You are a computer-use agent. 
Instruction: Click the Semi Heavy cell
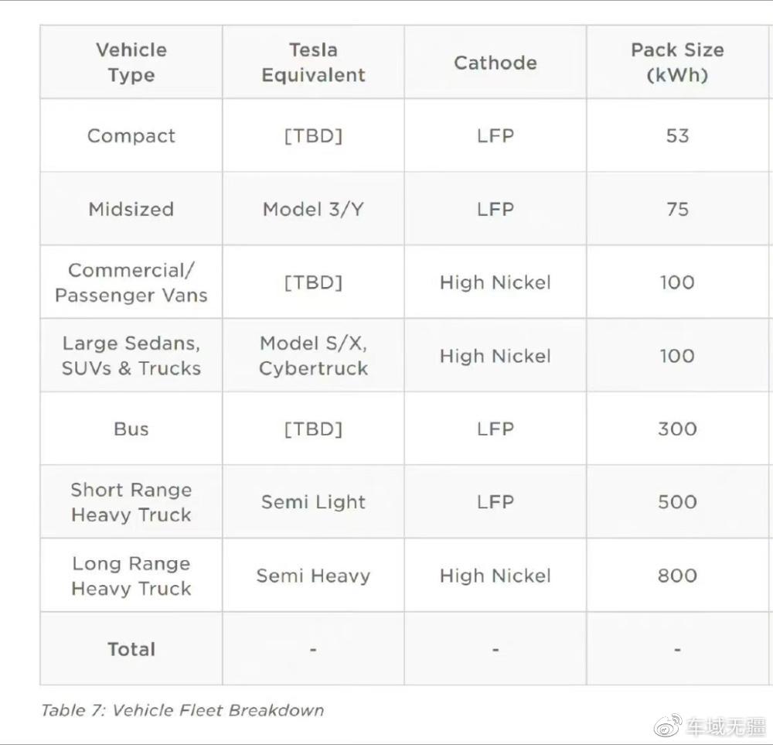tap(313, 576)
